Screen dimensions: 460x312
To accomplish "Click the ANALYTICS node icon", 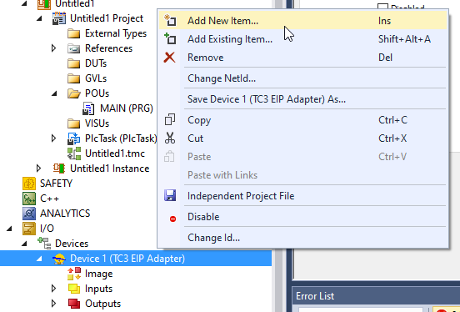I will pyautogui.click(x=28, y=214).
